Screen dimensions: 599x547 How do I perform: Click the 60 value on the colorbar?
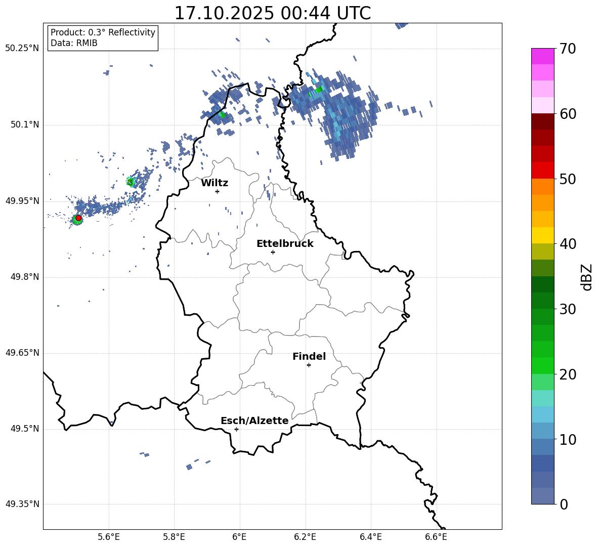568,114
